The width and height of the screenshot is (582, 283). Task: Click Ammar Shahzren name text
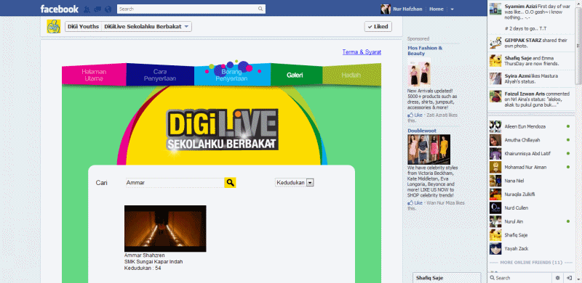(144, 255)
